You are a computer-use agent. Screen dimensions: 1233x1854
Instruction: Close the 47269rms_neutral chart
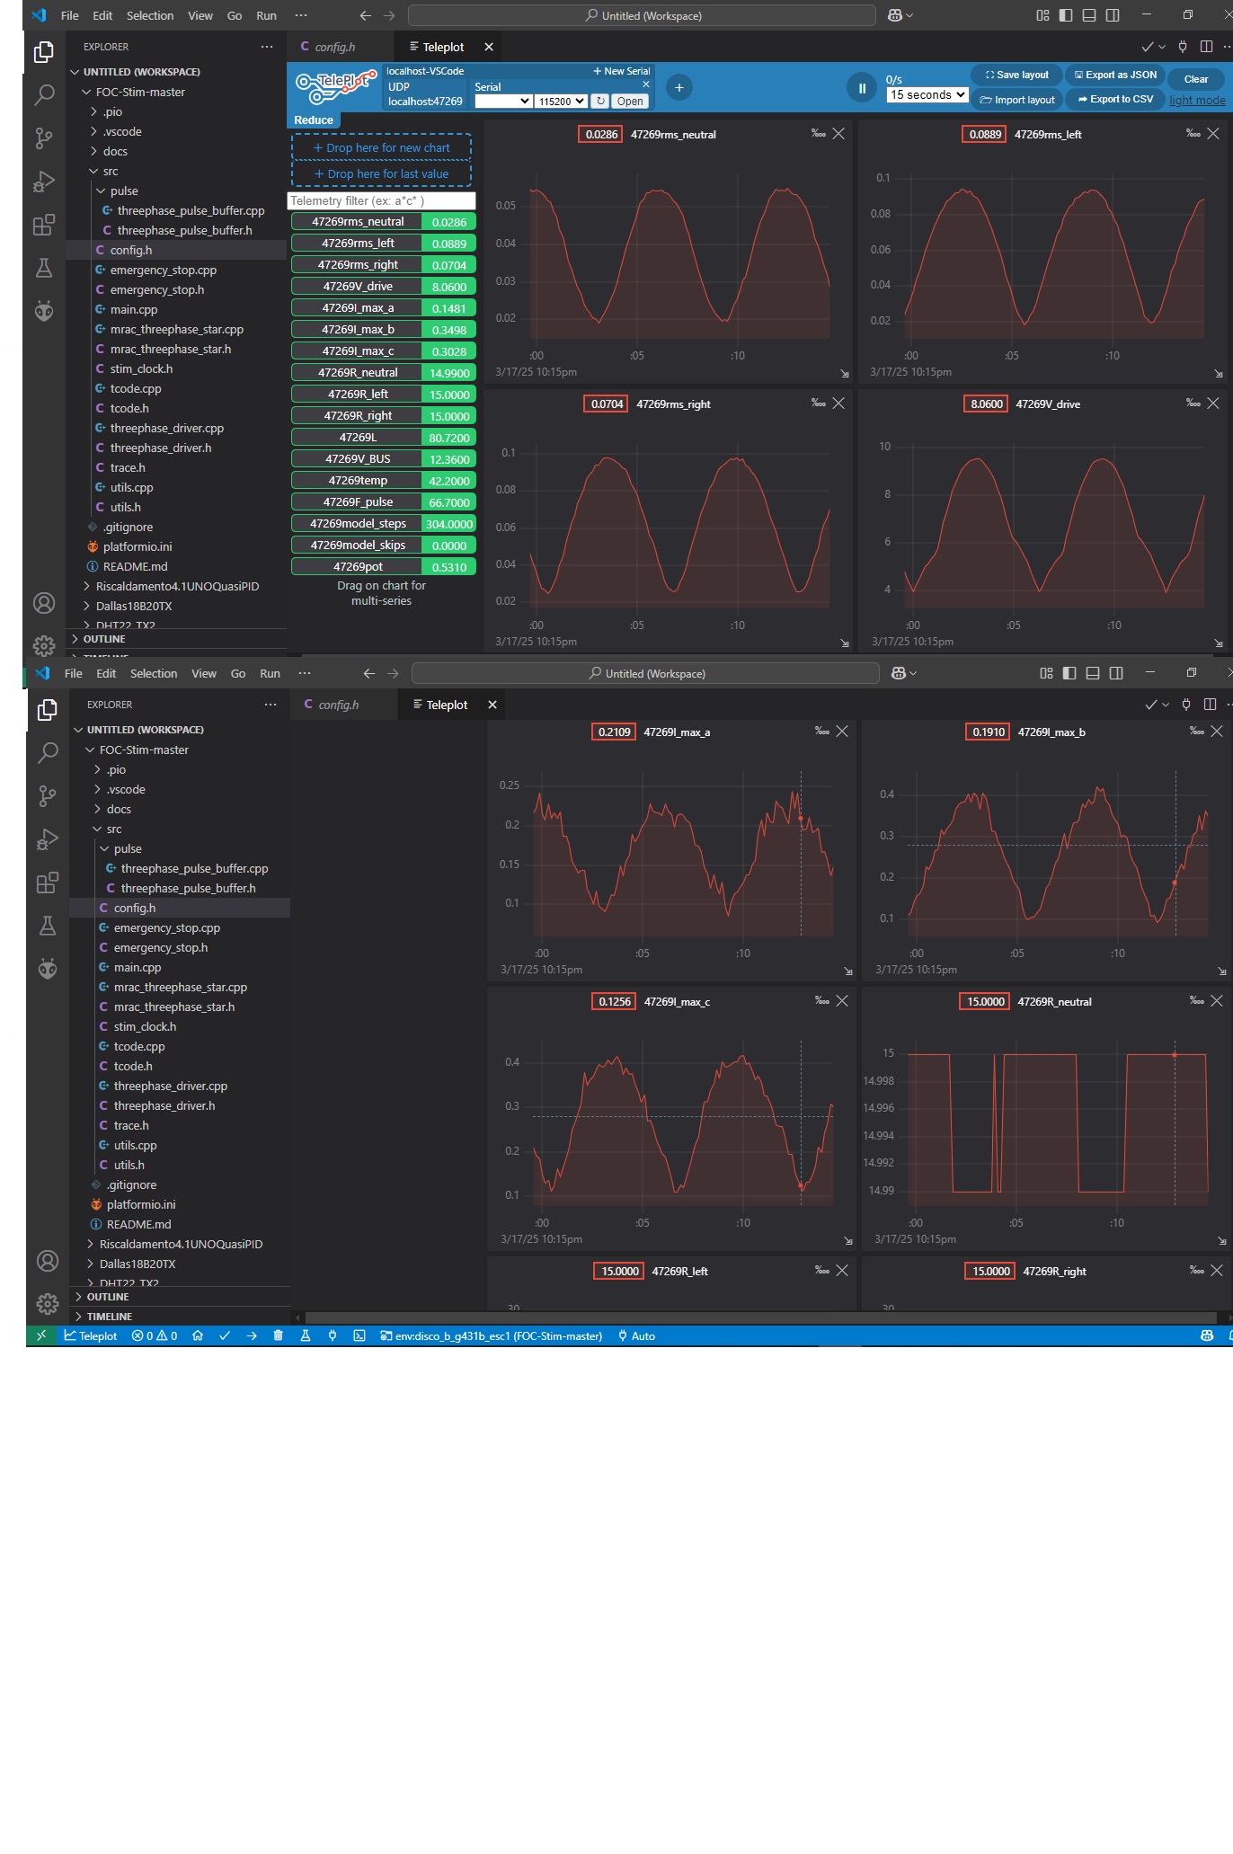[x=838, y=134]
